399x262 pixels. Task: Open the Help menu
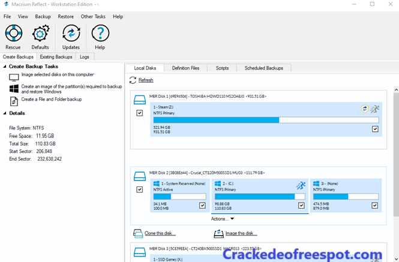(118, 17)
